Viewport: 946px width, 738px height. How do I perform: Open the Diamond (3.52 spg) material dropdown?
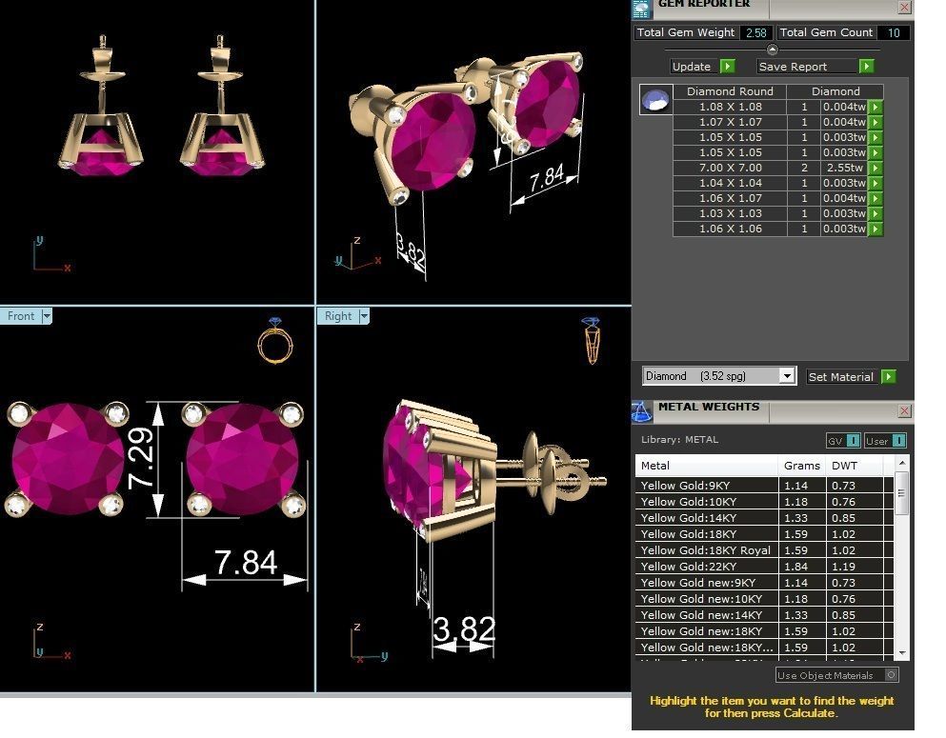coord(787,376)
